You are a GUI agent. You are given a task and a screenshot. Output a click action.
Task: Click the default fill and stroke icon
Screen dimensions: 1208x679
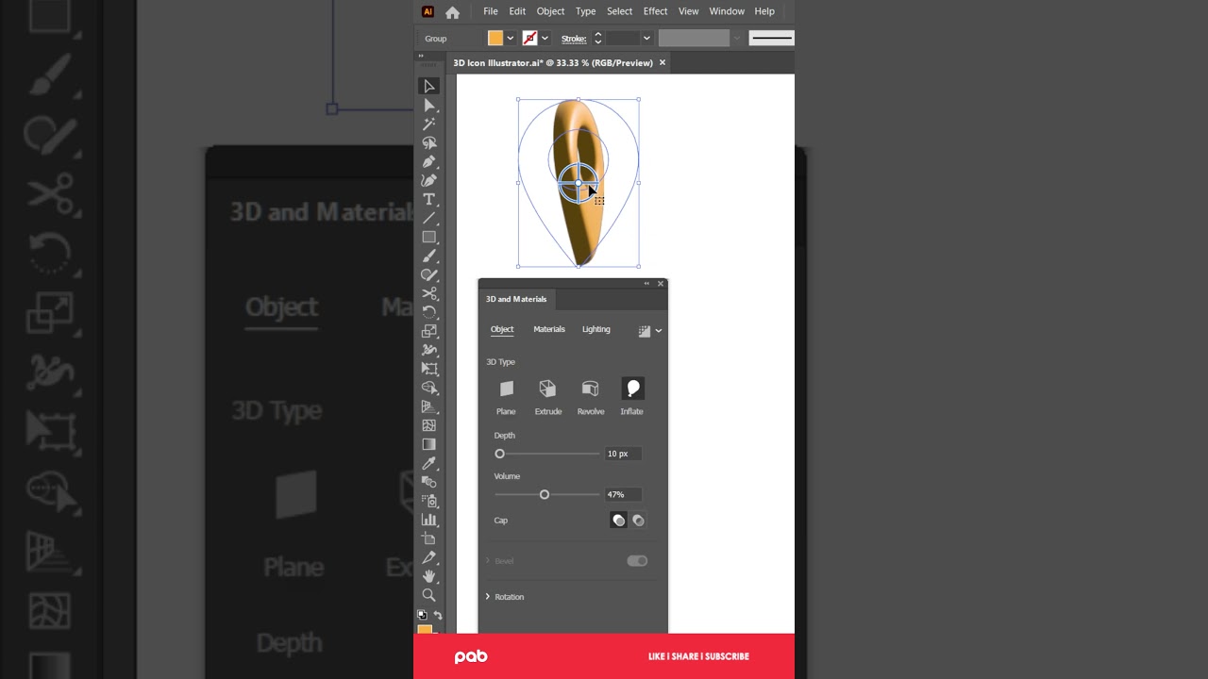[422, 615]
